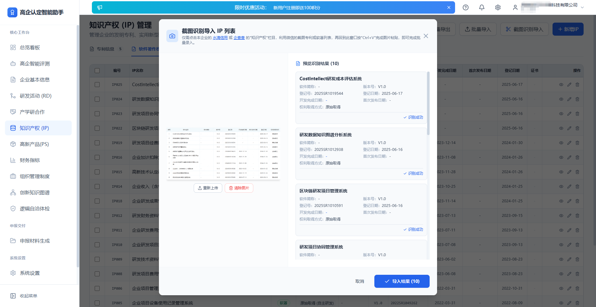Click the 重新上传 button
Viewport: 596px width, 307px height.
(x=208, y=188)
